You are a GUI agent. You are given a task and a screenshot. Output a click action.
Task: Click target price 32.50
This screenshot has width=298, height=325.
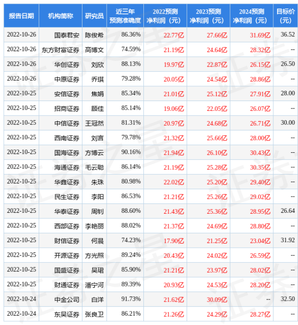pos(288,299)
